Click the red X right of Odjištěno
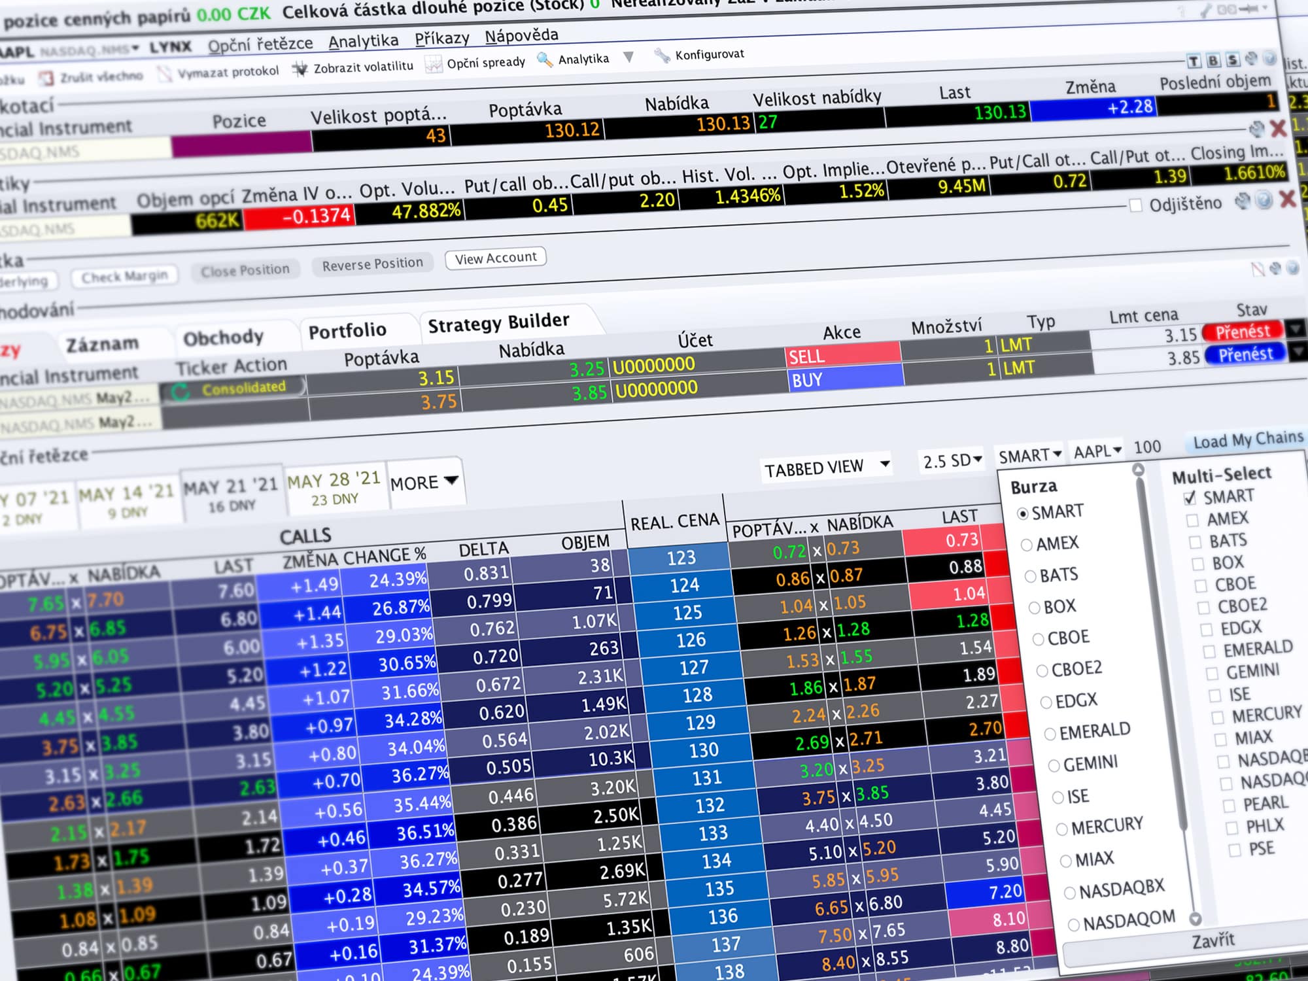Screen dimensions: 1308x981 click(1287, 198)
